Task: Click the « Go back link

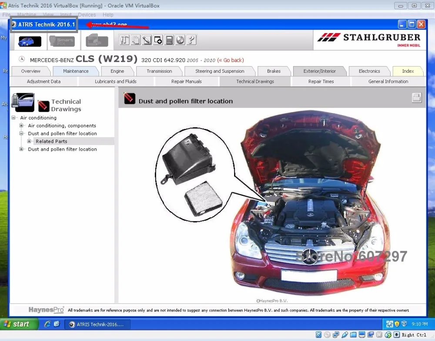Action: [x=231, y=60]
